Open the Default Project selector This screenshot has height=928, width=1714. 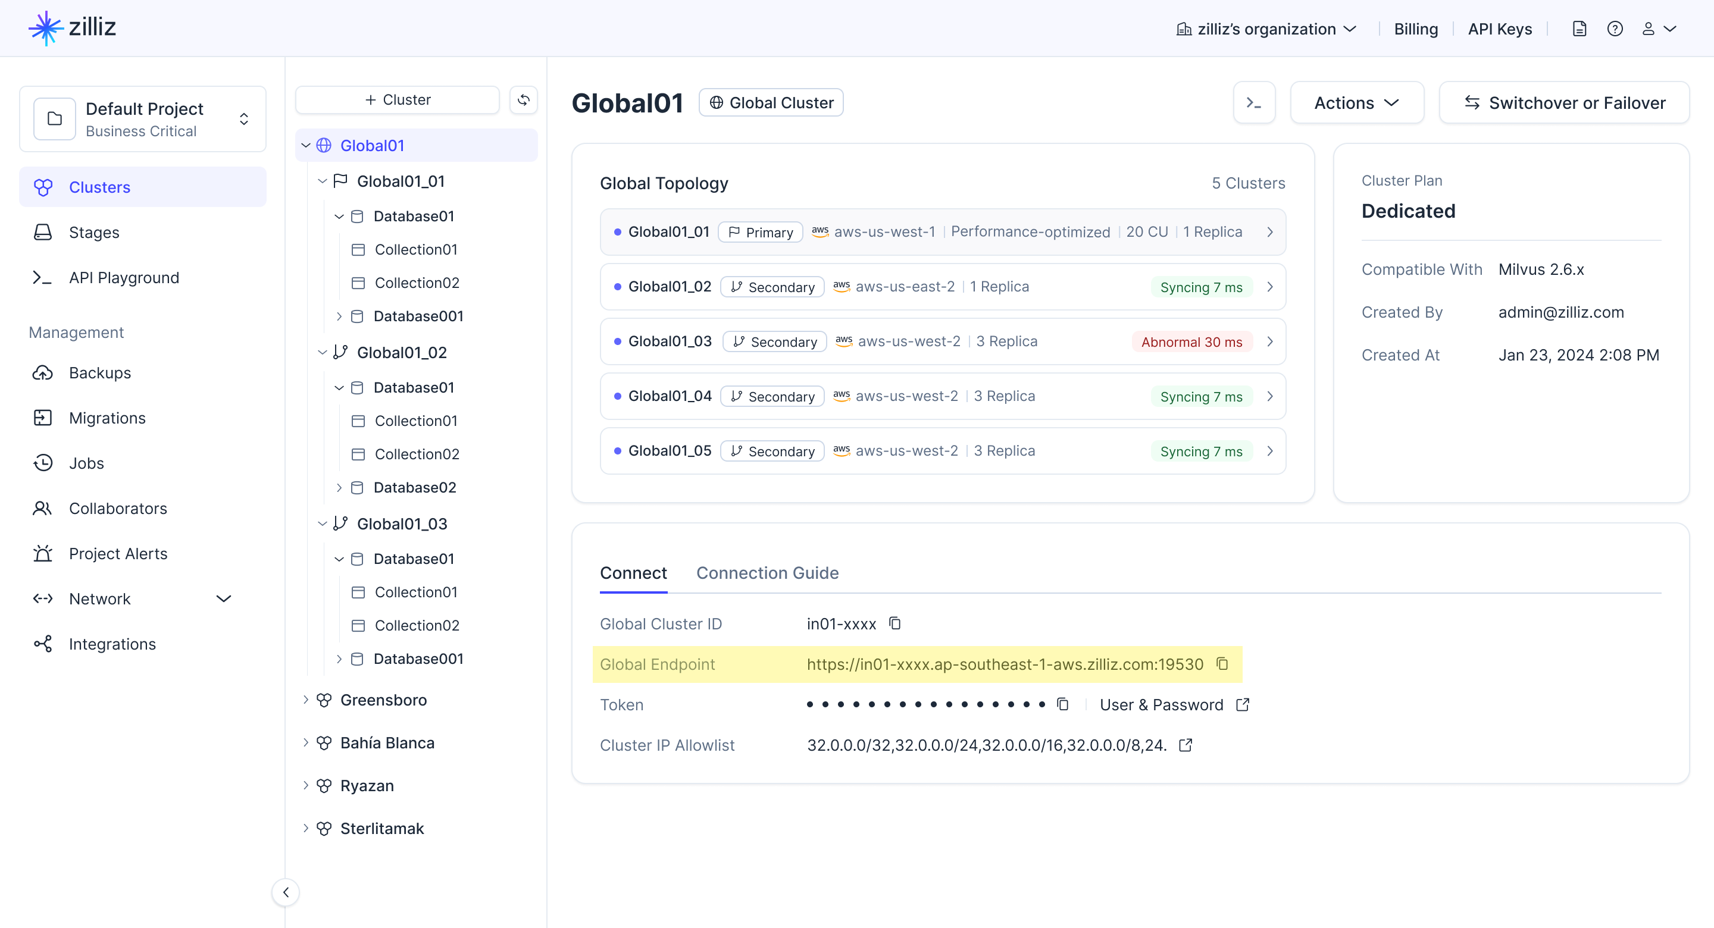point(142,119)
